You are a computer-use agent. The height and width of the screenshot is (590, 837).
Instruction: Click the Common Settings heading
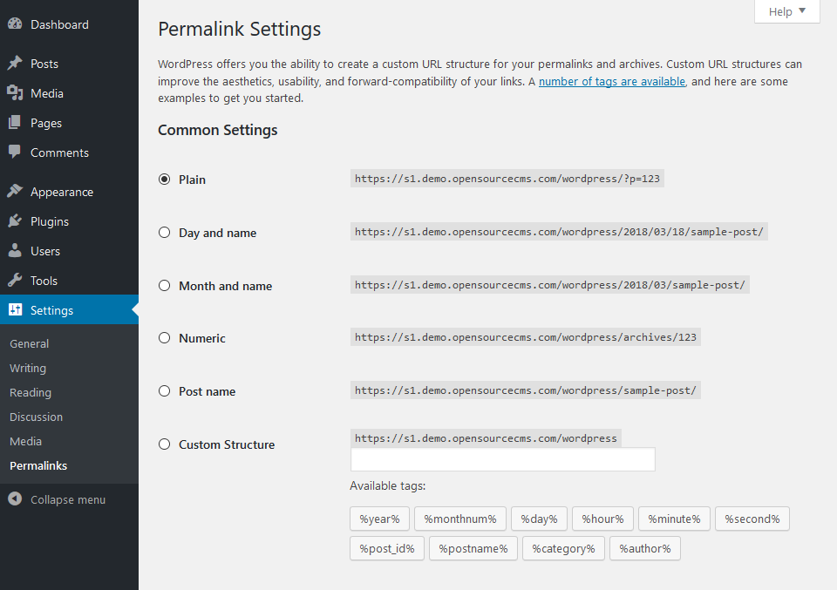(x=218, y=130)
